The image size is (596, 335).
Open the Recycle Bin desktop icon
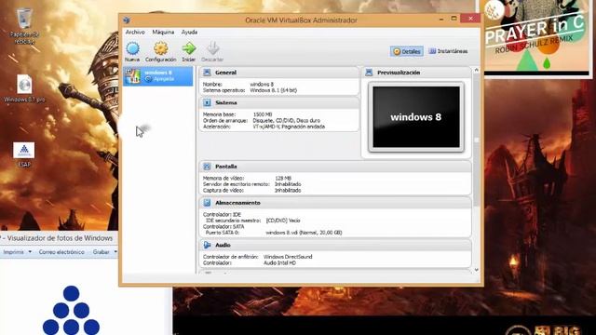click(24, 18)
